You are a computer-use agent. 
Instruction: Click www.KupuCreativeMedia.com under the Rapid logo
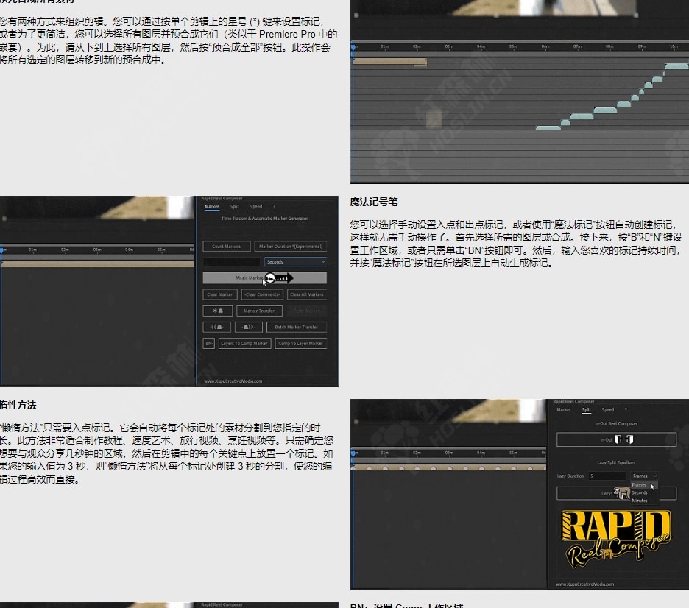[585, 584]
